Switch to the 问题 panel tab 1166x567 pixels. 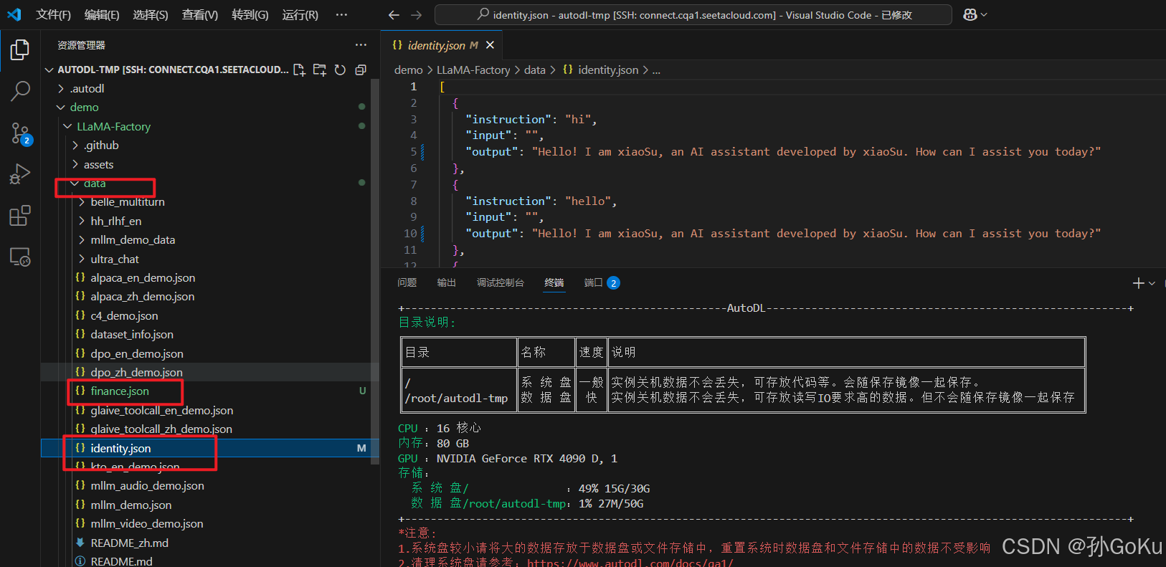coord(407,283)
